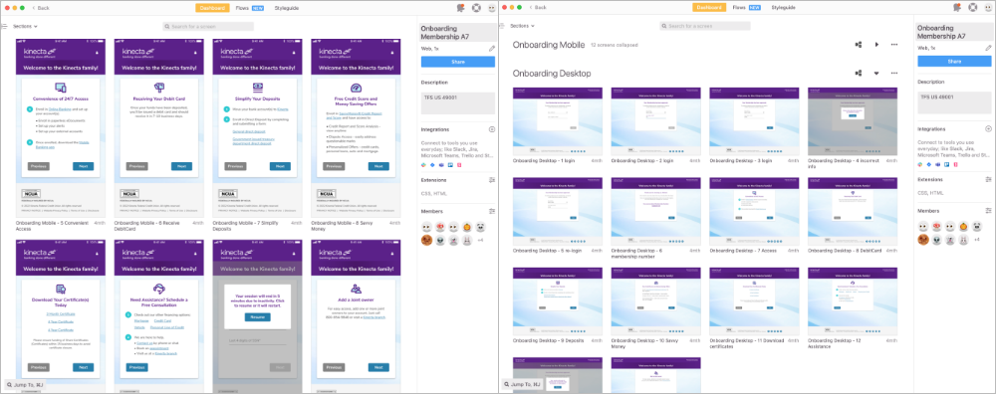Collapse the Onboarding Desktop section
The image size is (996, 395).
(876, 73)
